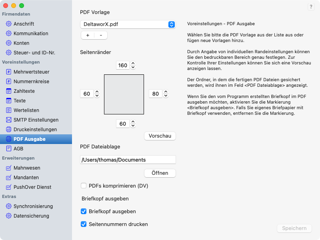Viewport: 320px width, 240px height.
Task: Click the plus button to add a PDF template
Action: pyautogui.click(x=88, y=35)
